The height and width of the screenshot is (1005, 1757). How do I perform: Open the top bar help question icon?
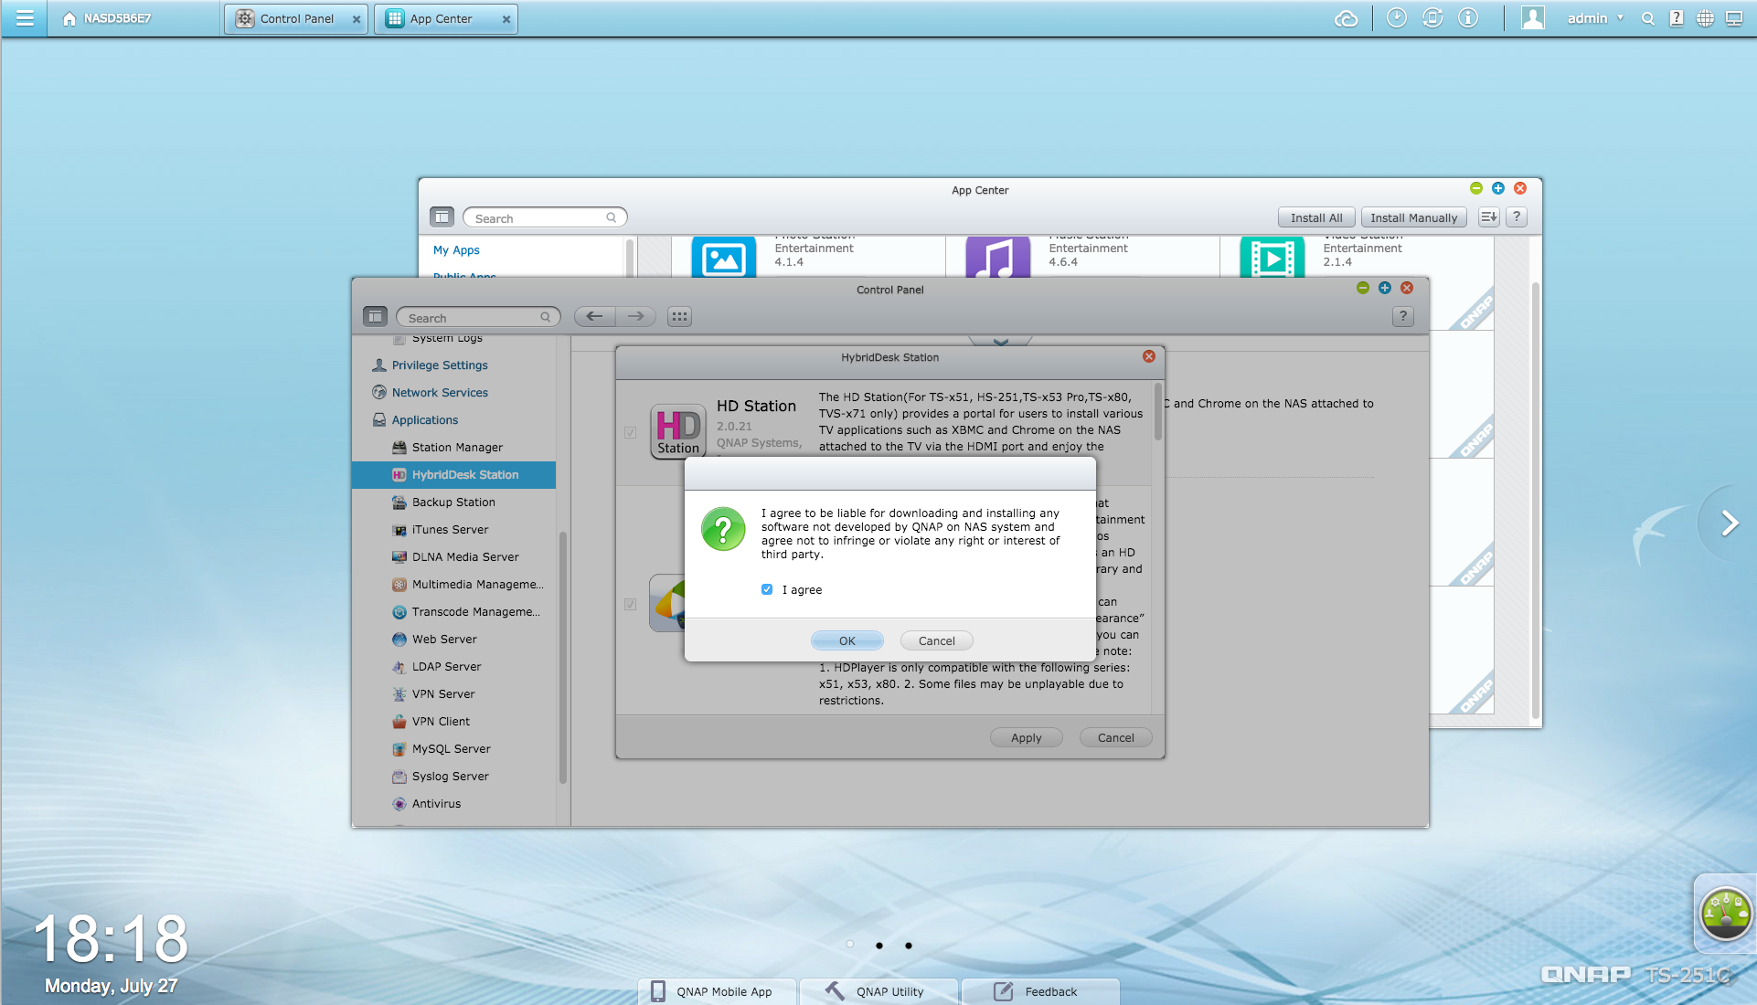click(x=1677, y=18)
